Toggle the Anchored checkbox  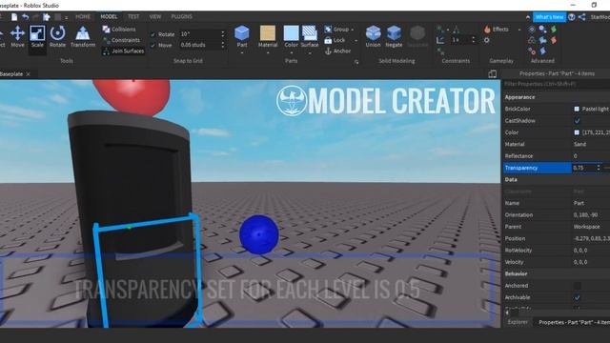[x=577, y=286]
